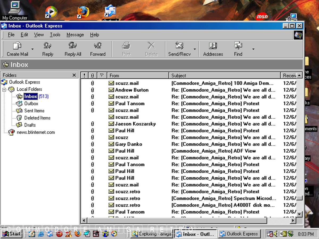The height and width of the screenshot is (239, 319).
Task: Collapse the Local Folders tree node
Action: (5, 89)
